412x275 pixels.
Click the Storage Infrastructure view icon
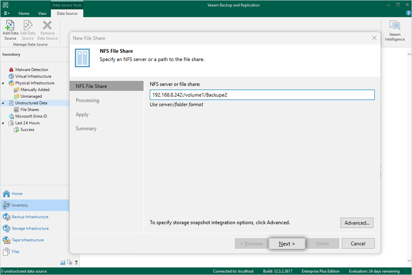6,228
